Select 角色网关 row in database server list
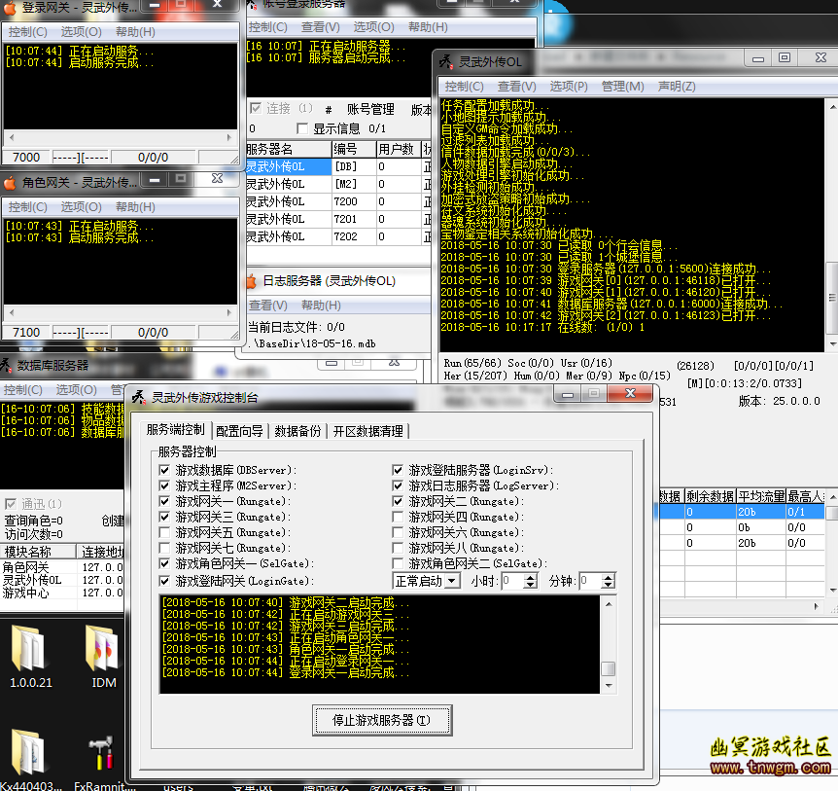 coord(62,567)
